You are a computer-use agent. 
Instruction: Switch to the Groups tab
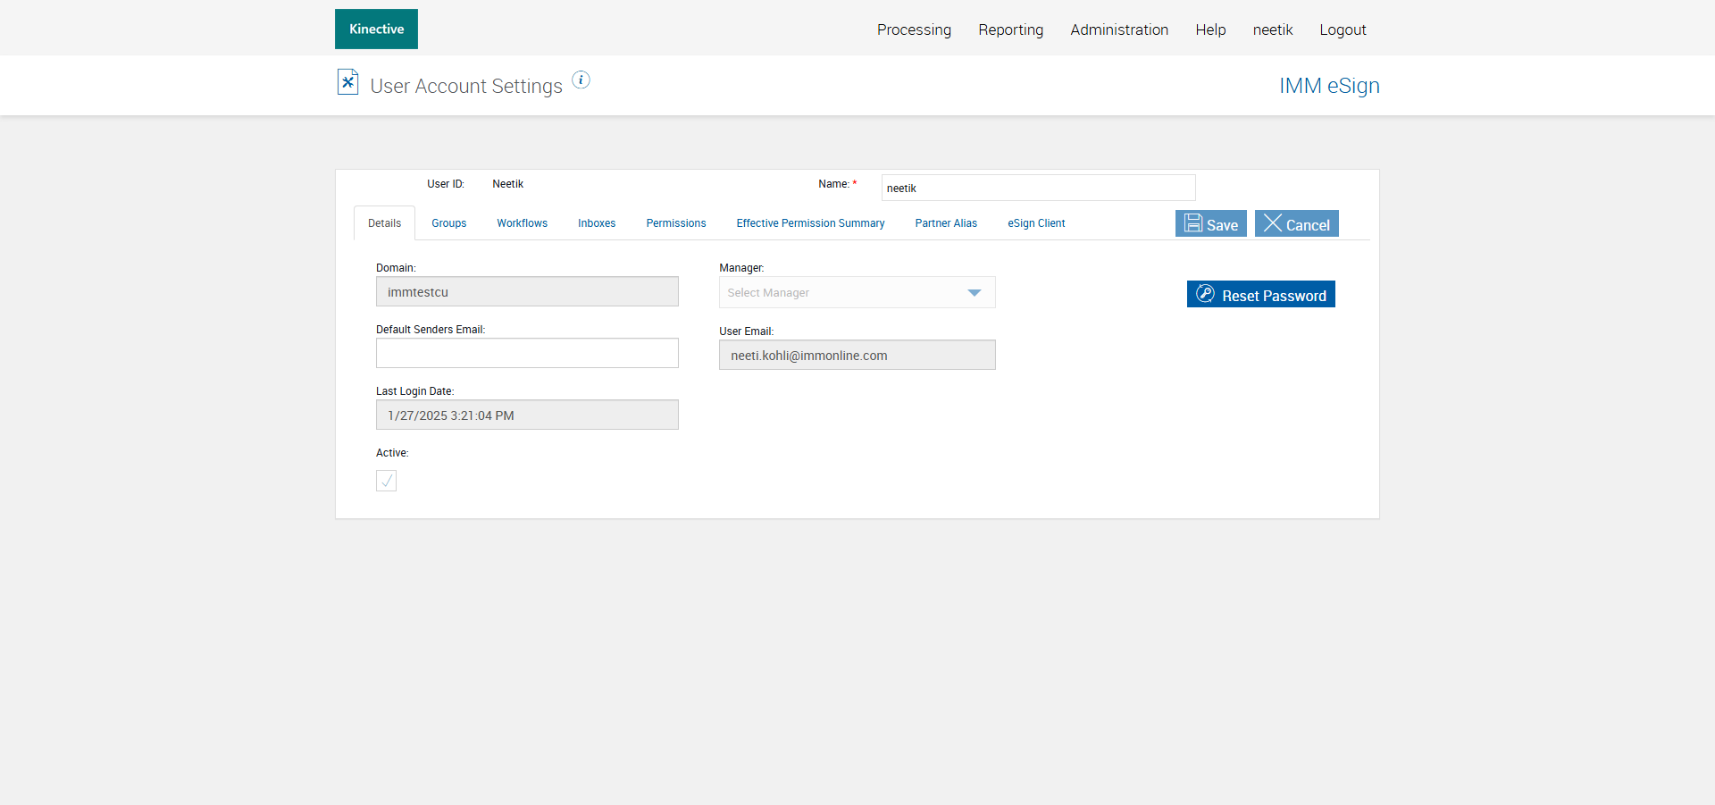[x=448, y=223]
